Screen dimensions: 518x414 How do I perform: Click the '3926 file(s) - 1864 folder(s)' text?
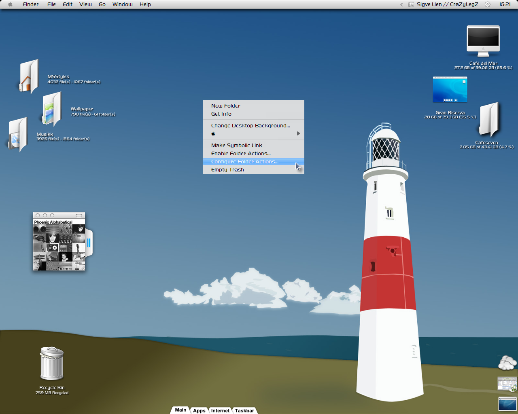[x=63, y=139]
